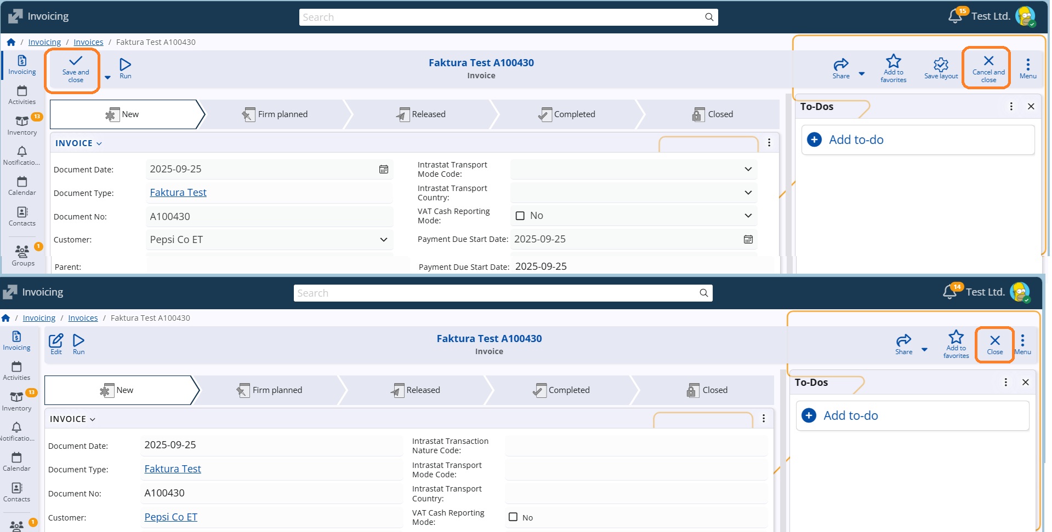
Task: Open calendar picker for Payment Due Start Date
Action: pos(748,239)
